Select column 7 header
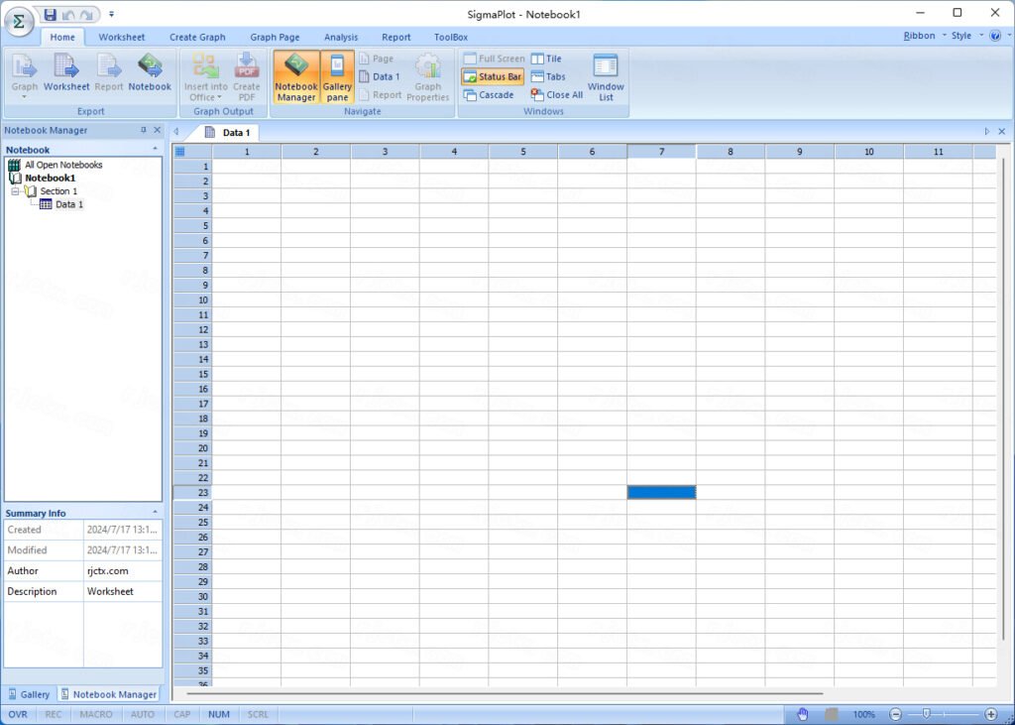Image resolution: width=1015 pixels, height=725 pixels. coord(661,152)
